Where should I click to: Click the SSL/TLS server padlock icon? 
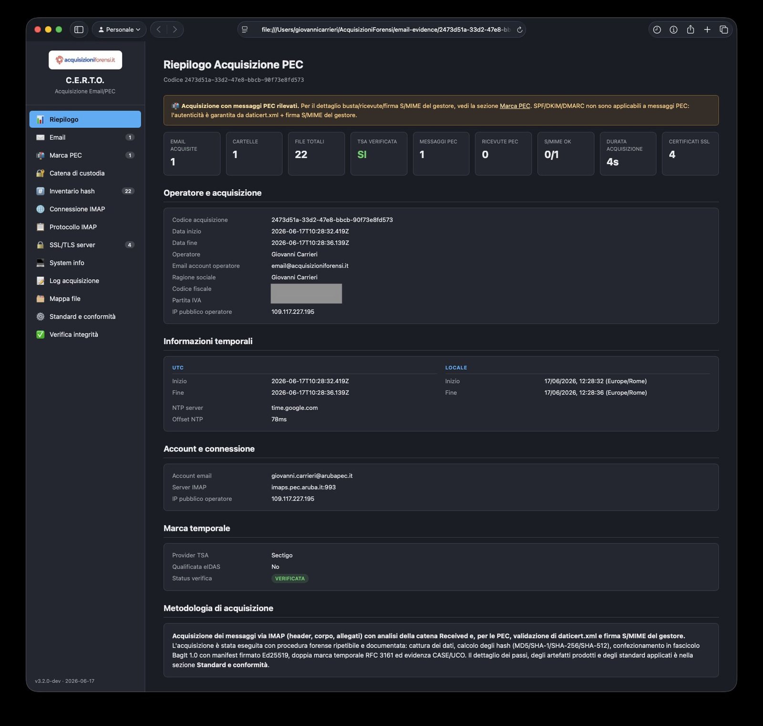tap(41, 245)
